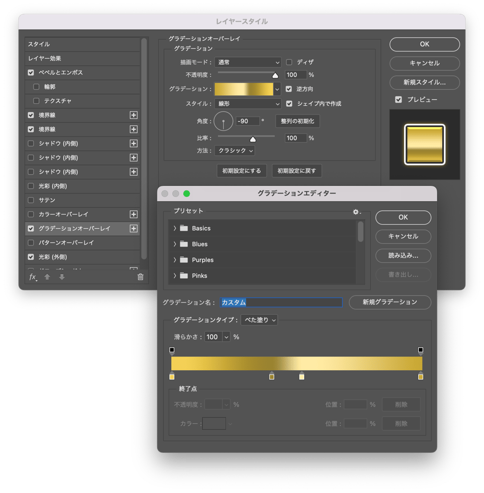Screen dimensions: 484x493
Task: Click 新規スタイル... button
Action: tap(424, 83)
